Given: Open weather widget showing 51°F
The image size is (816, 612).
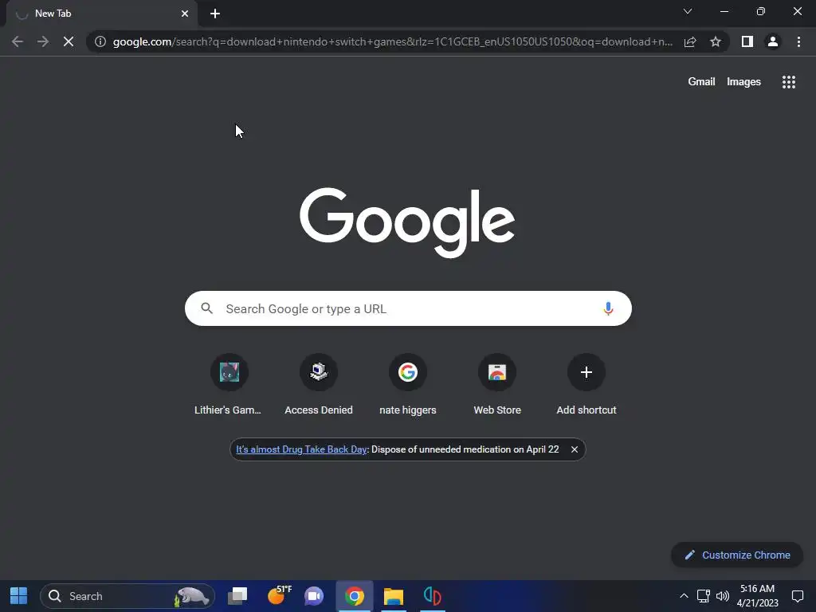Looking at the screenshot, I should [278, 596].
